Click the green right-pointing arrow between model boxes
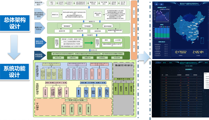 point(89,43)
